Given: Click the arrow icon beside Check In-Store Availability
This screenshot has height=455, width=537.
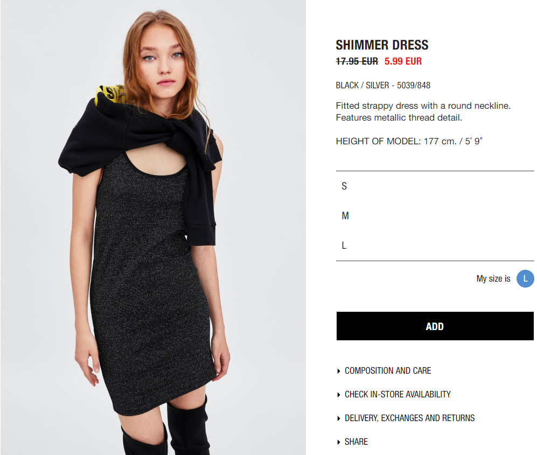Looking at the screenshot, I should click(339, 395).
